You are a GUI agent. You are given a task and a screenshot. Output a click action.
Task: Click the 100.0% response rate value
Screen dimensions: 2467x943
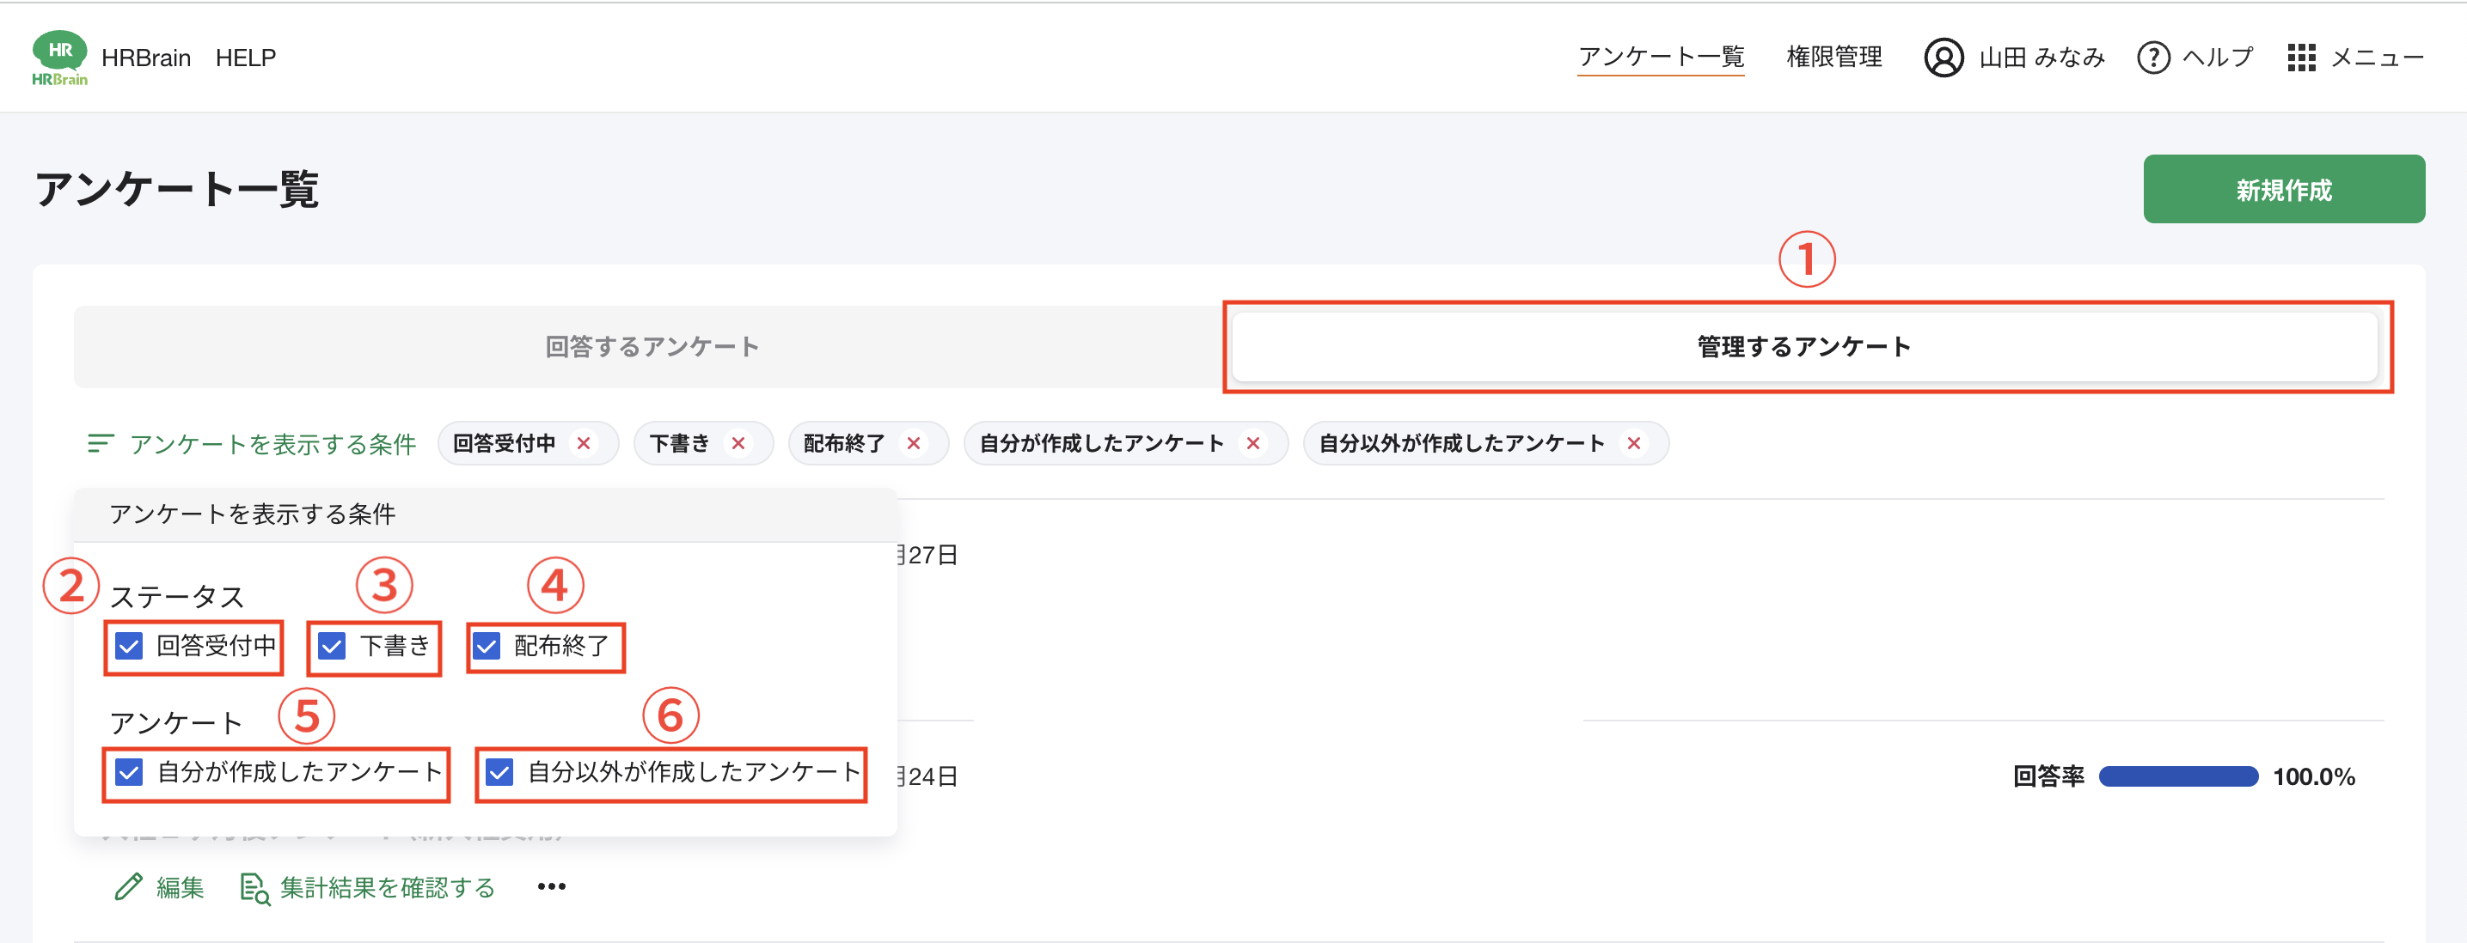(2314, 776)
